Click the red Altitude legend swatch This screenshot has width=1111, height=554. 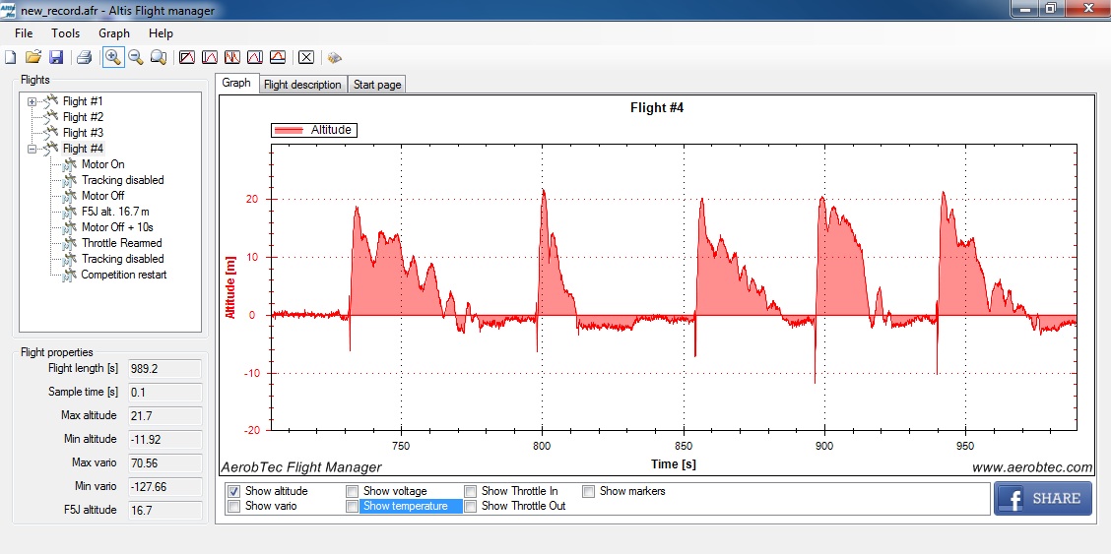point(290,130)
